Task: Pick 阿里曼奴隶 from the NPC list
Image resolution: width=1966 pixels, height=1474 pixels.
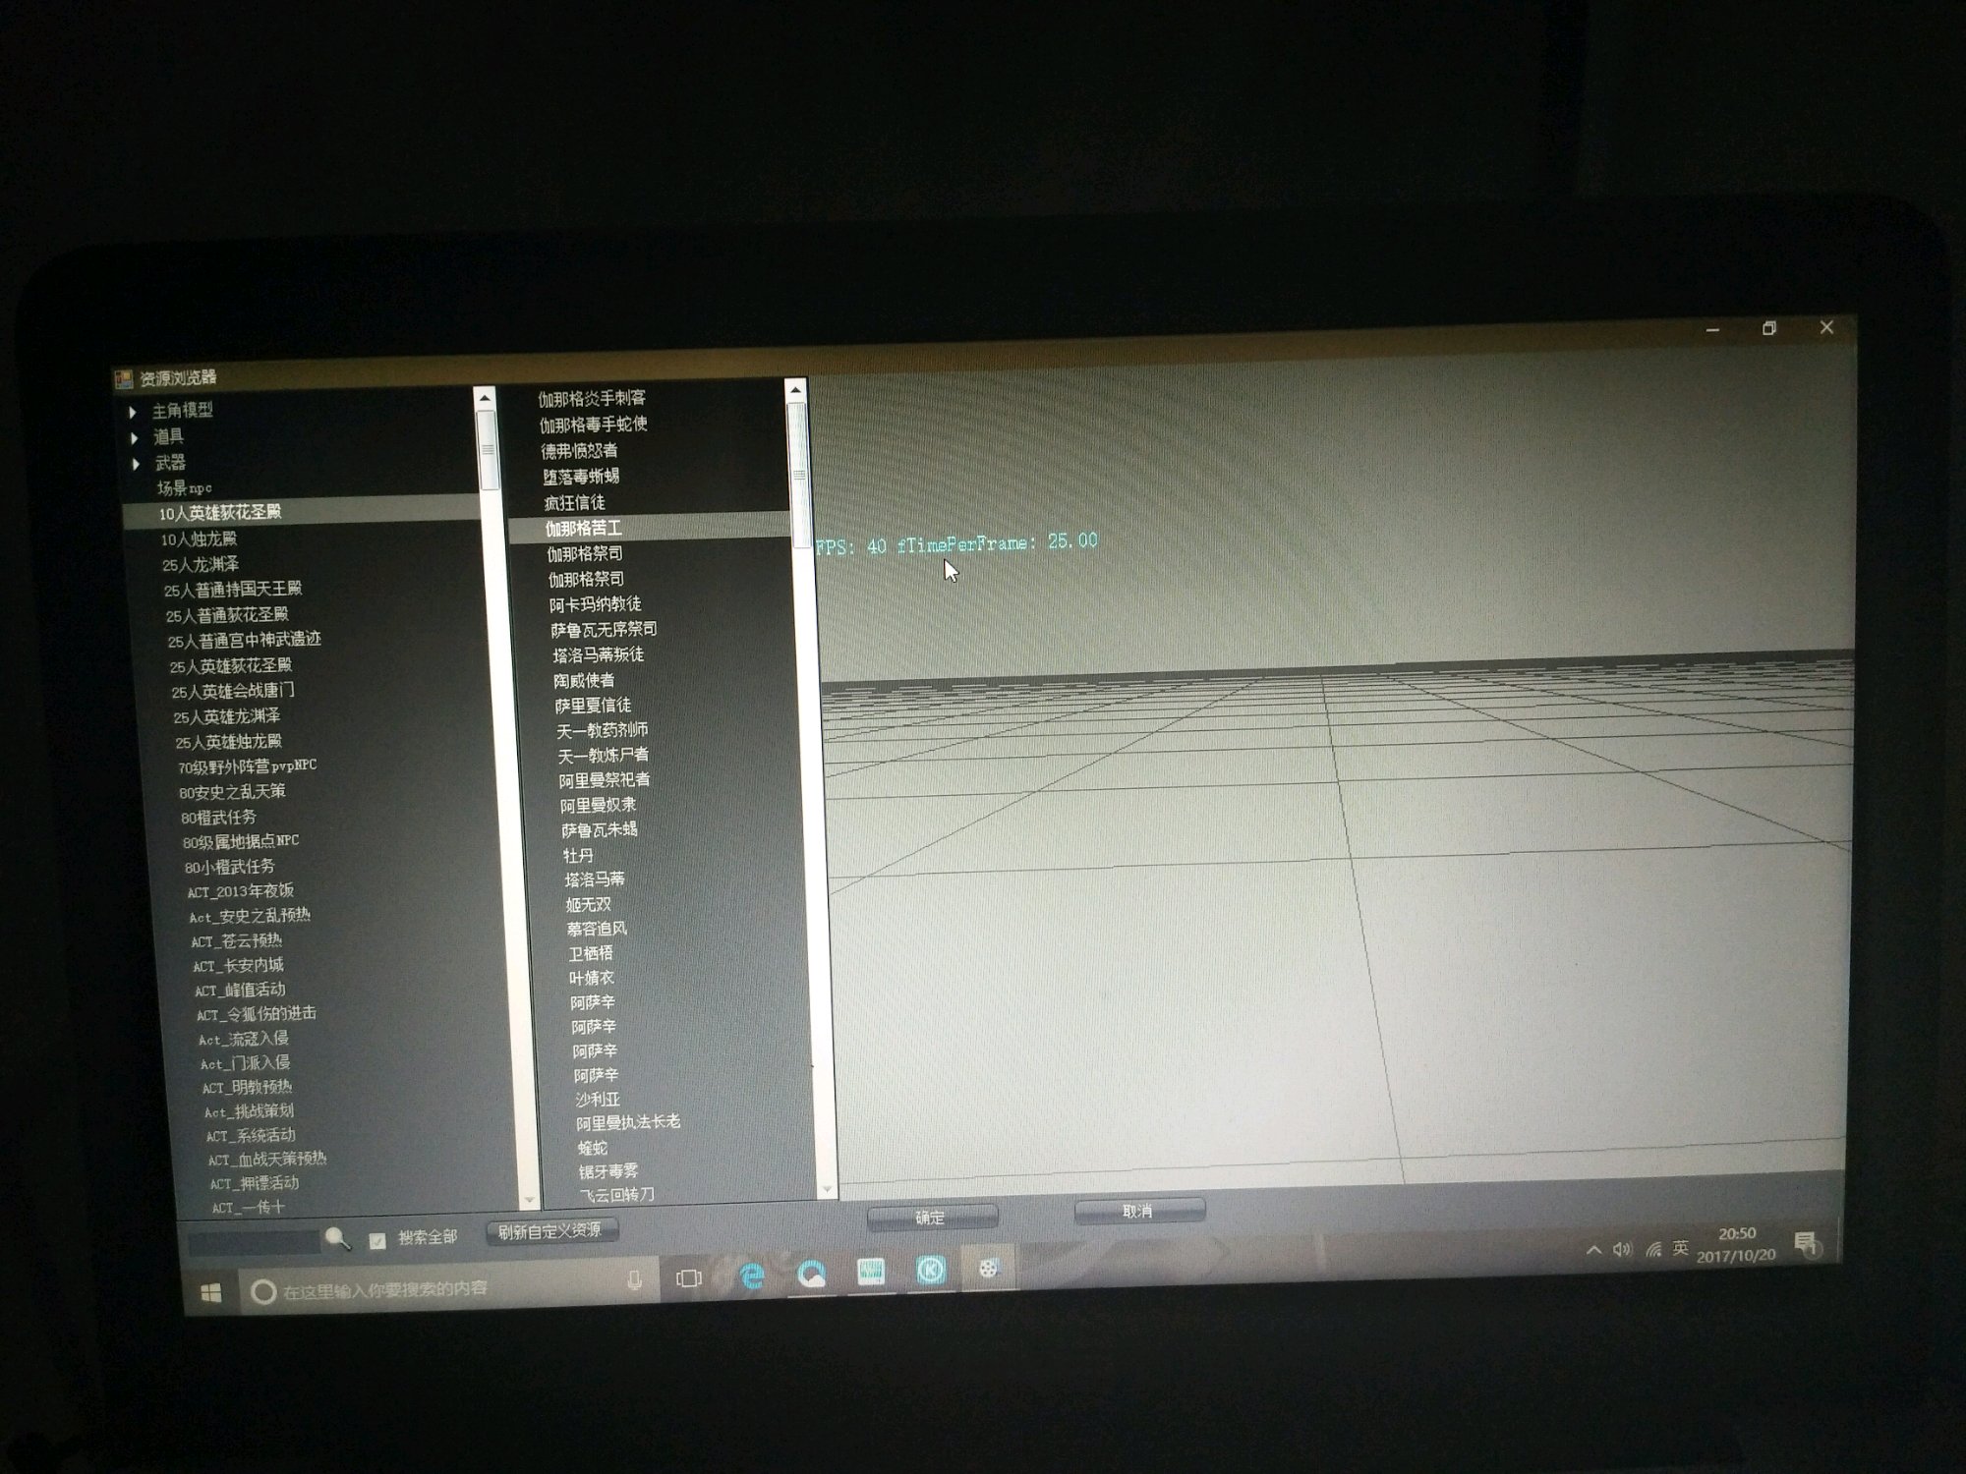Action: pyautogui.click(x=598, y=806)
